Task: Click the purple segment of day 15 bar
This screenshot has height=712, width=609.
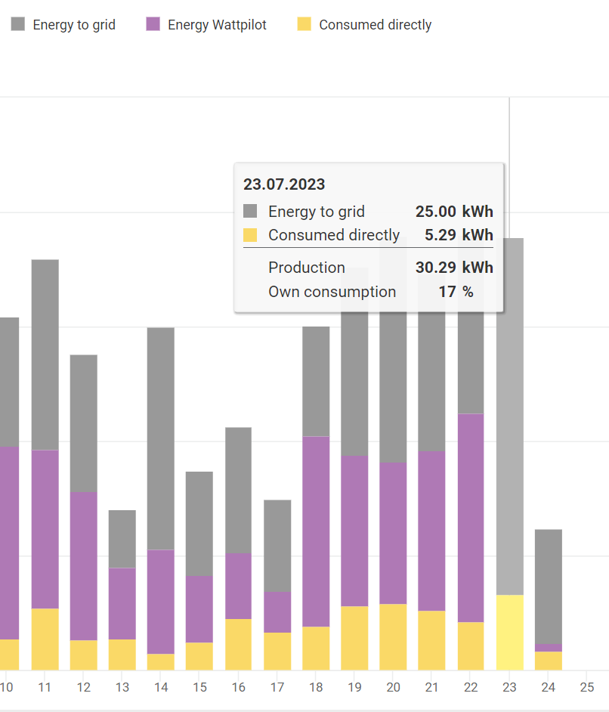Action: click(199, 608)
